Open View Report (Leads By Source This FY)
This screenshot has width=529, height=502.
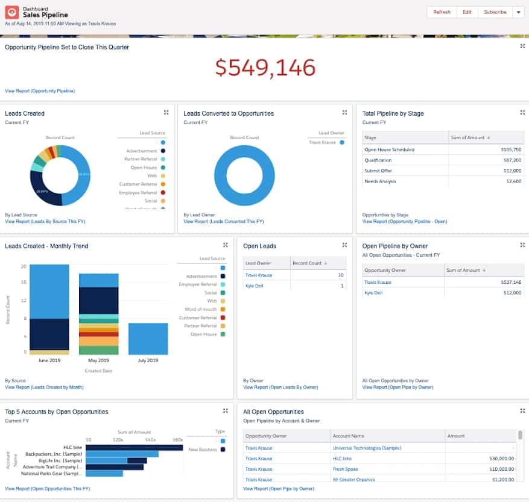point(45,222)
